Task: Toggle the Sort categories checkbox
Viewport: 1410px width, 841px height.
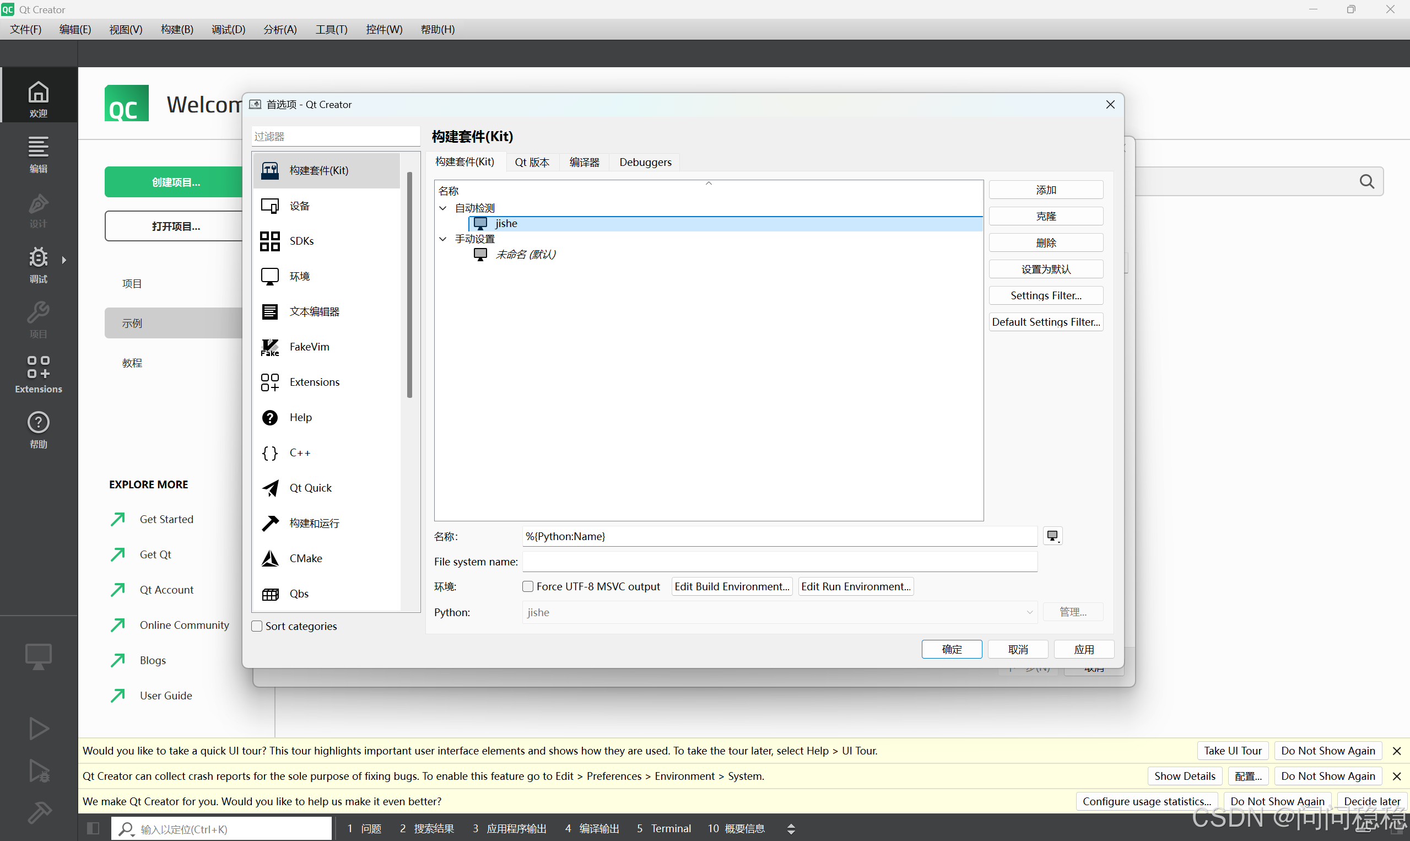Action: click(257, 626)
